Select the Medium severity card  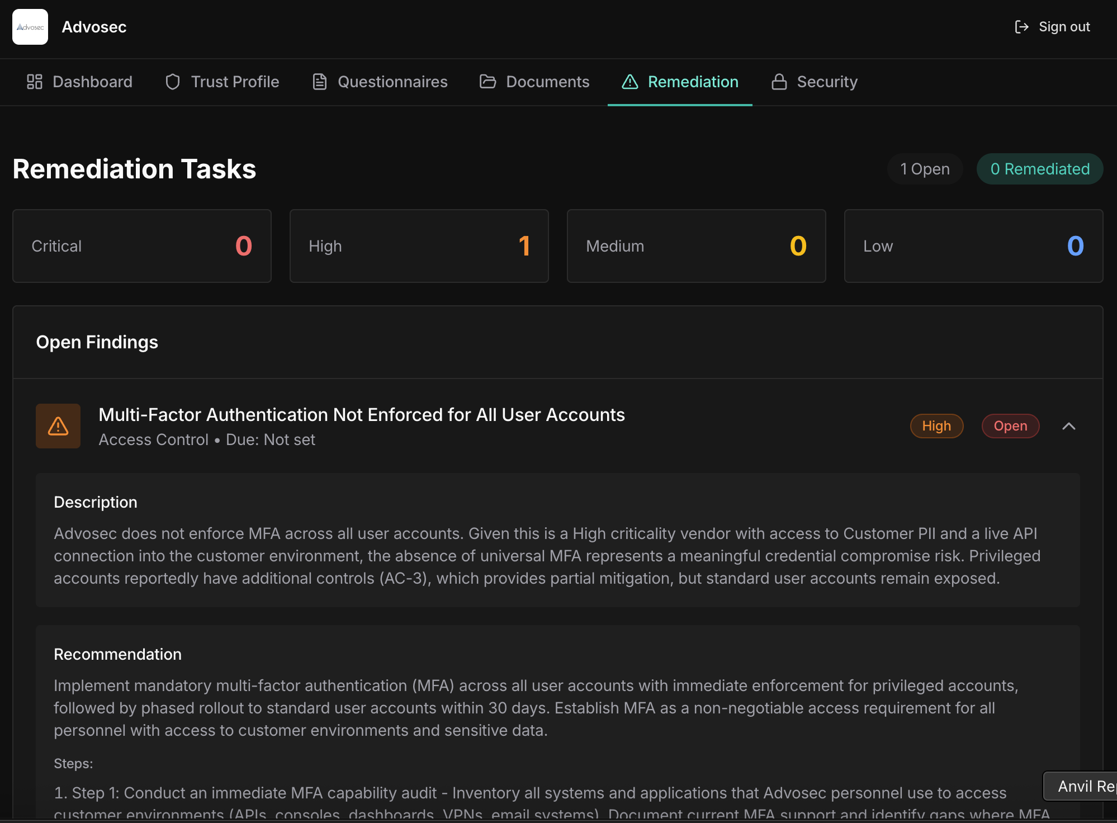click(x=697, y=246)
